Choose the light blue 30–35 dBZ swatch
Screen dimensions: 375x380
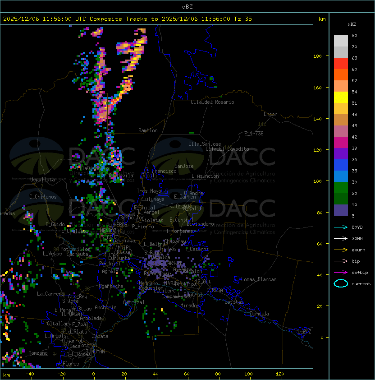click(x=341, y=176)
